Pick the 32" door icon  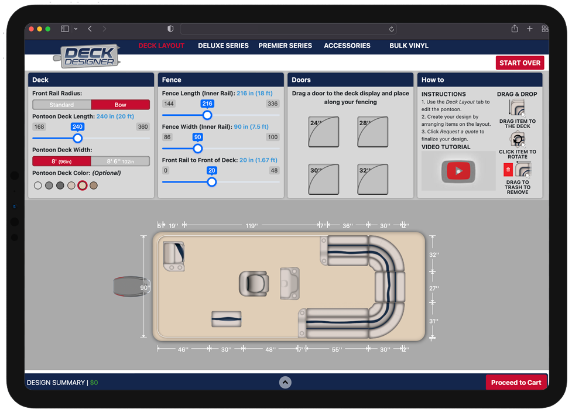pos(372,179)
